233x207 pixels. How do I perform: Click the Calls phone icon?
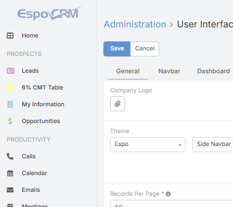tap(10, 157)
